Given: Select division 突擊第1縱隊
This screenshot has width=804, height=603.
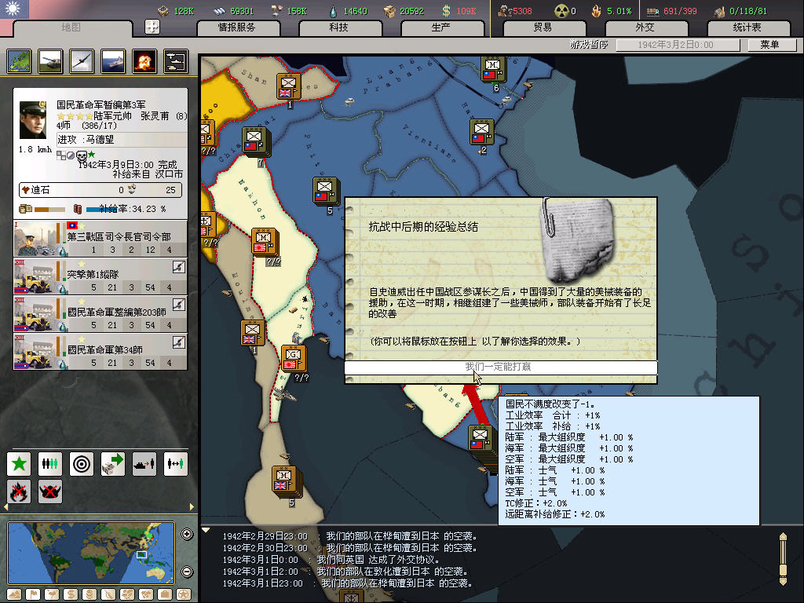Looking at the screenshot, I should click(x=100, y=276).
